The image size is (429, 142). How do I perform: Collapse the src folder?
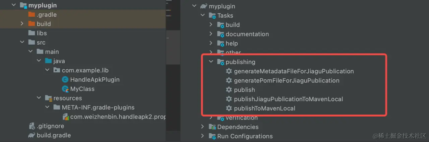click(22, 43)
